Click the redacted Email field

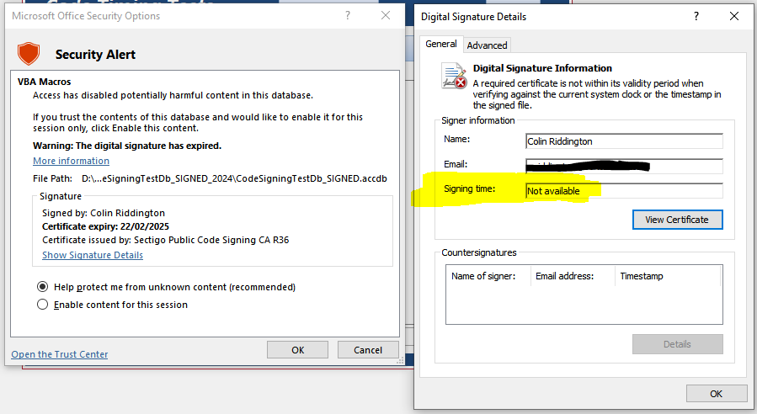pyautogui.click(x=624, y=166)
